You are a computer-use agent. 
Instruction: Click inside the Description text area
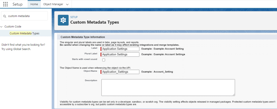[168, 87]
